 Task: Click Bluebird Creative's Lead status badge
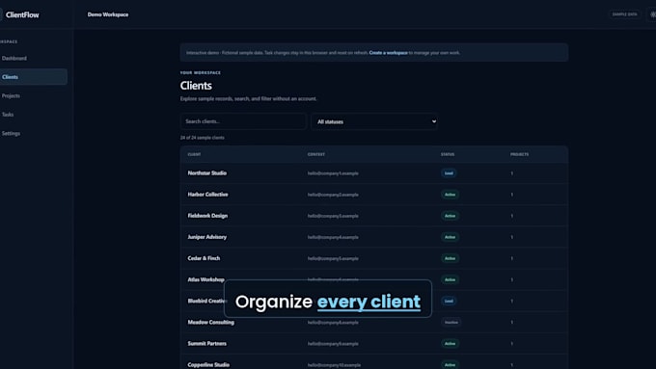click(449, 301)
